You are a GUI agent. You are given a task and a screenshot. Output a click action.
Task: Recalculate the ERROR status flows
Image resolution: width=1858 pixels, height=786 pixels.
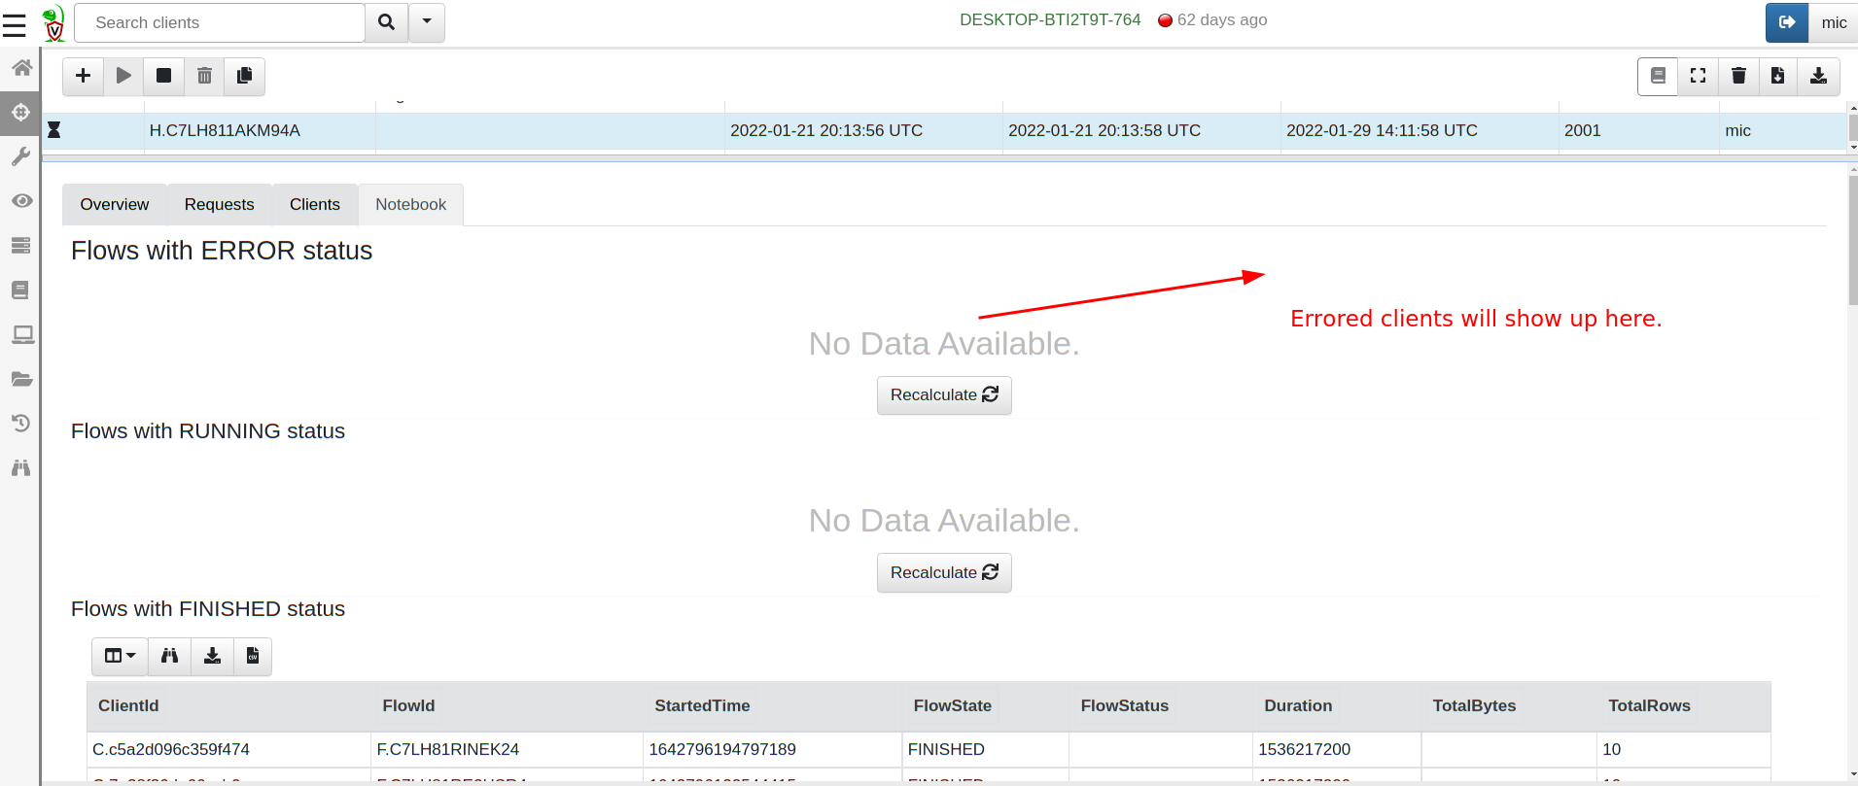tap(943, 394)
